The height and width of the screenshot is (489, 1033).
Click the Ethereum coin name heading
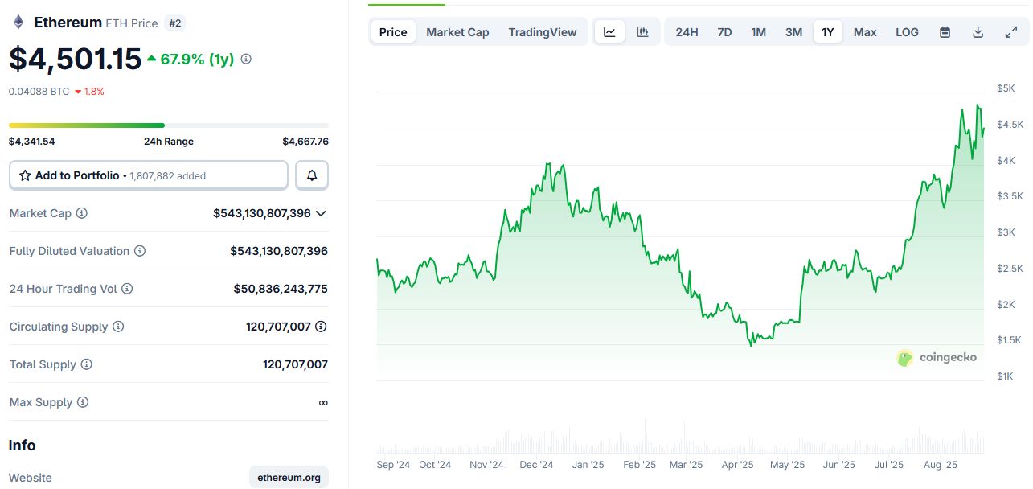[68, 23]
